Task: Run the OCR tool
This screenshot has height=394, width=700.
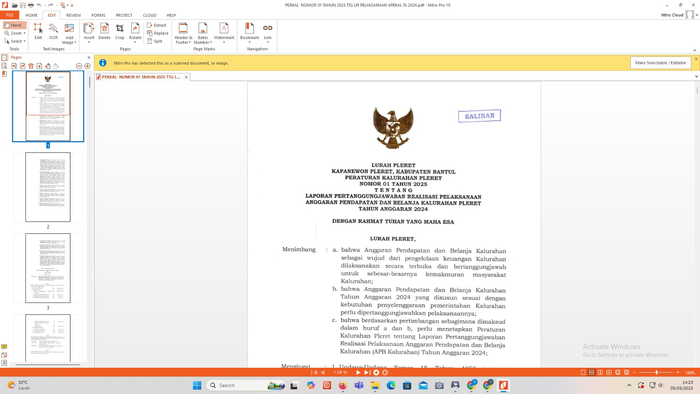Action: [x=53, y=32]
